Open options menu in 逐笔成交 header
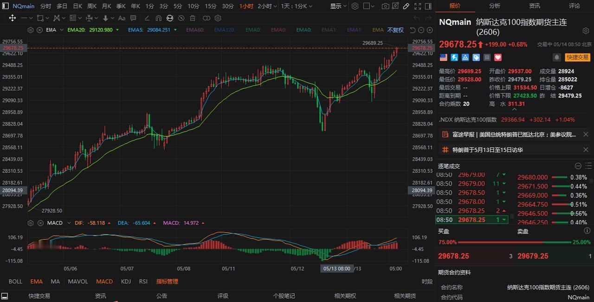Viewport: 594px width, 302px height. point(578,166)
